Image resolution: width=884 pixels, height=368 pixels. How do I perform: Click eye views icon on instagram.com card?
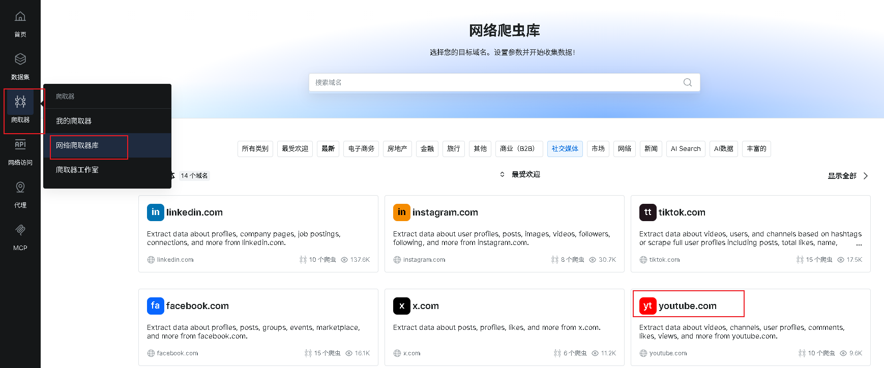593,260
